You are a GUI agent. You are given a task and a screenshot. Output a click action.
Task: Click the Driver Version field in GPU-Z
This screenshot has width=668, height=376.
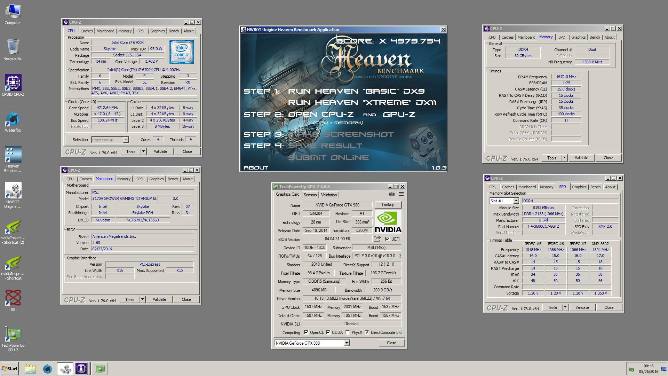pos(352,298)
